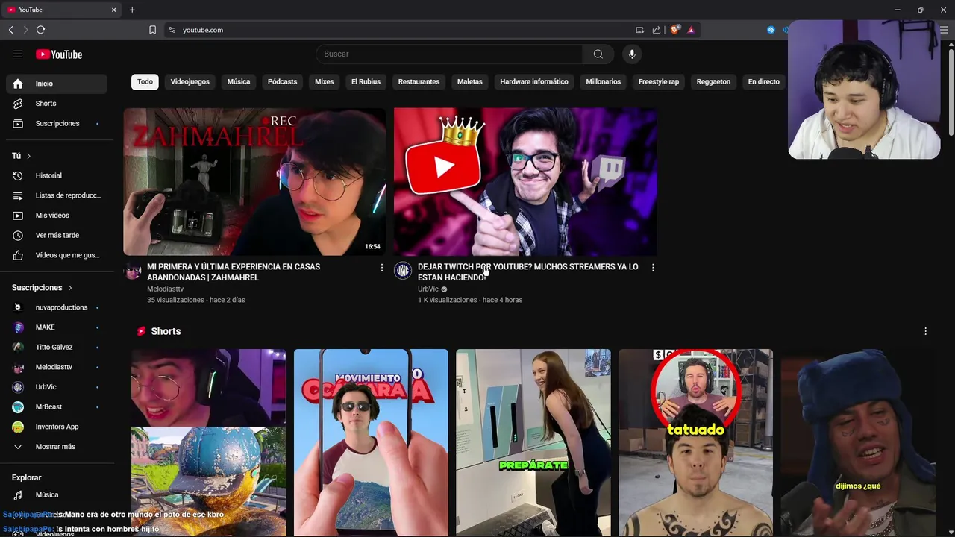The image size is (955, 537).
Task: Click the bookmark icon in the address bar
Action: coord(152,30)
